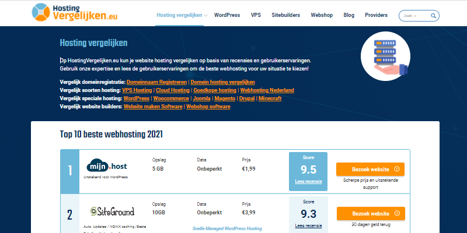
Task: Click the HostingVergelijken.eu logo
Action: [75, 12]
